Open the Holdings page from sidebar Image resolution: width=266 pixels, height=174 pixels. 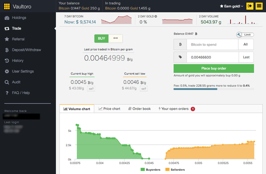(19, 18)
